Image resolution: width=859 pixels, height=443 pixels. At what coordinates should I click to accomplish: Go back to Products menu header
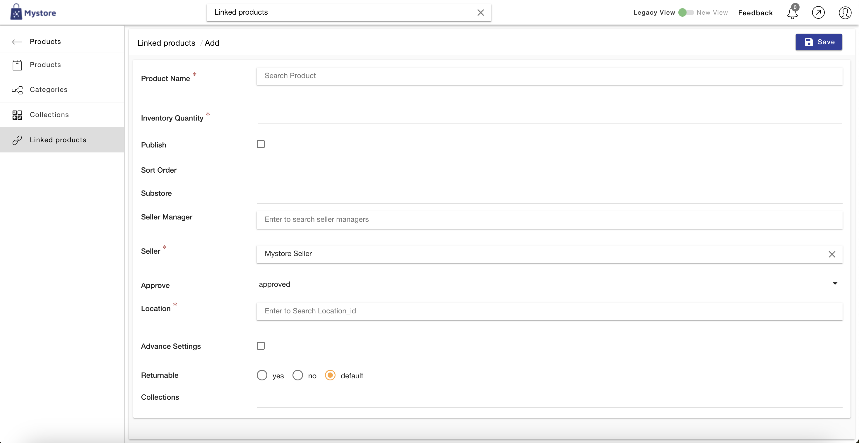click(x=62, y=42)
